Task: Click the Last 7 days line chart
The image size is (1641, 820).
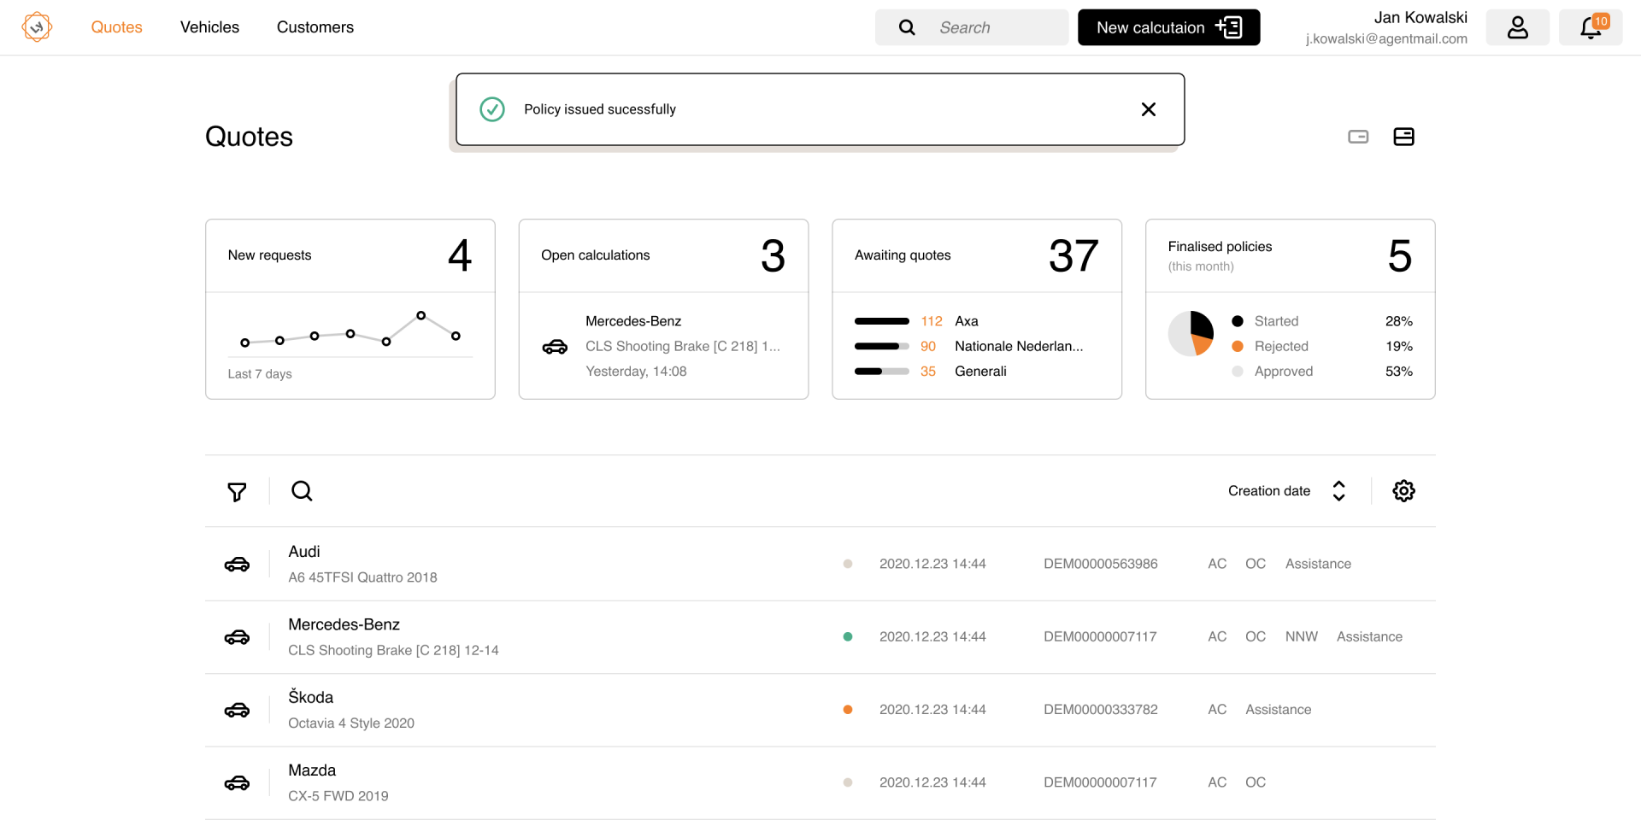Action: [x=350, y=331]
